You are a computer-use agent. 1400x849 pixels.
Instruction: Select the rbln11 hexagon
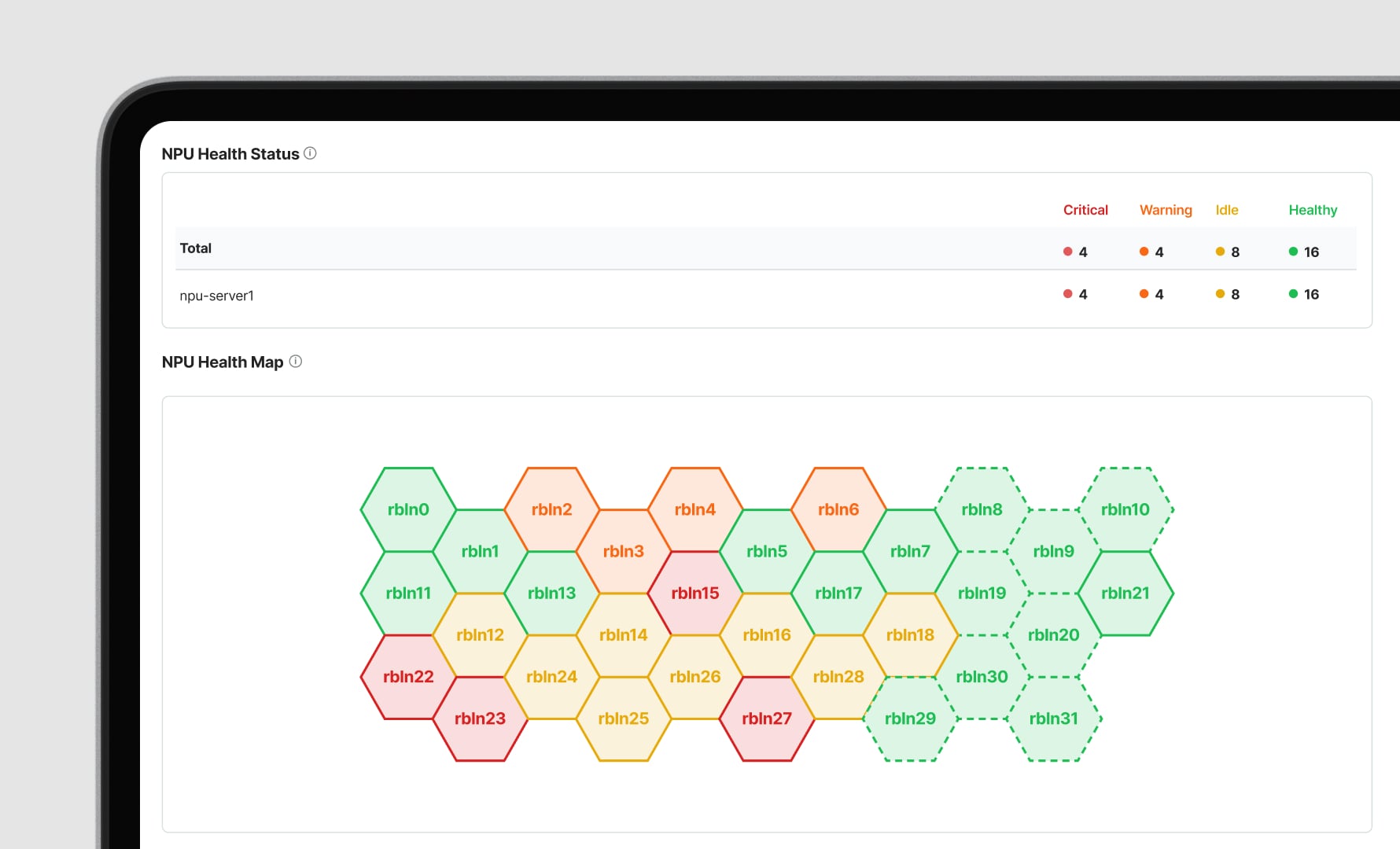coord(408,593)
